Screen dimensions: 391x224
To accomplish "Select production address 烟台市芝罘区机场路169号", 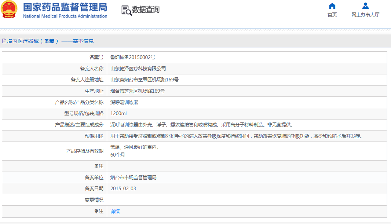I will 138,91.
